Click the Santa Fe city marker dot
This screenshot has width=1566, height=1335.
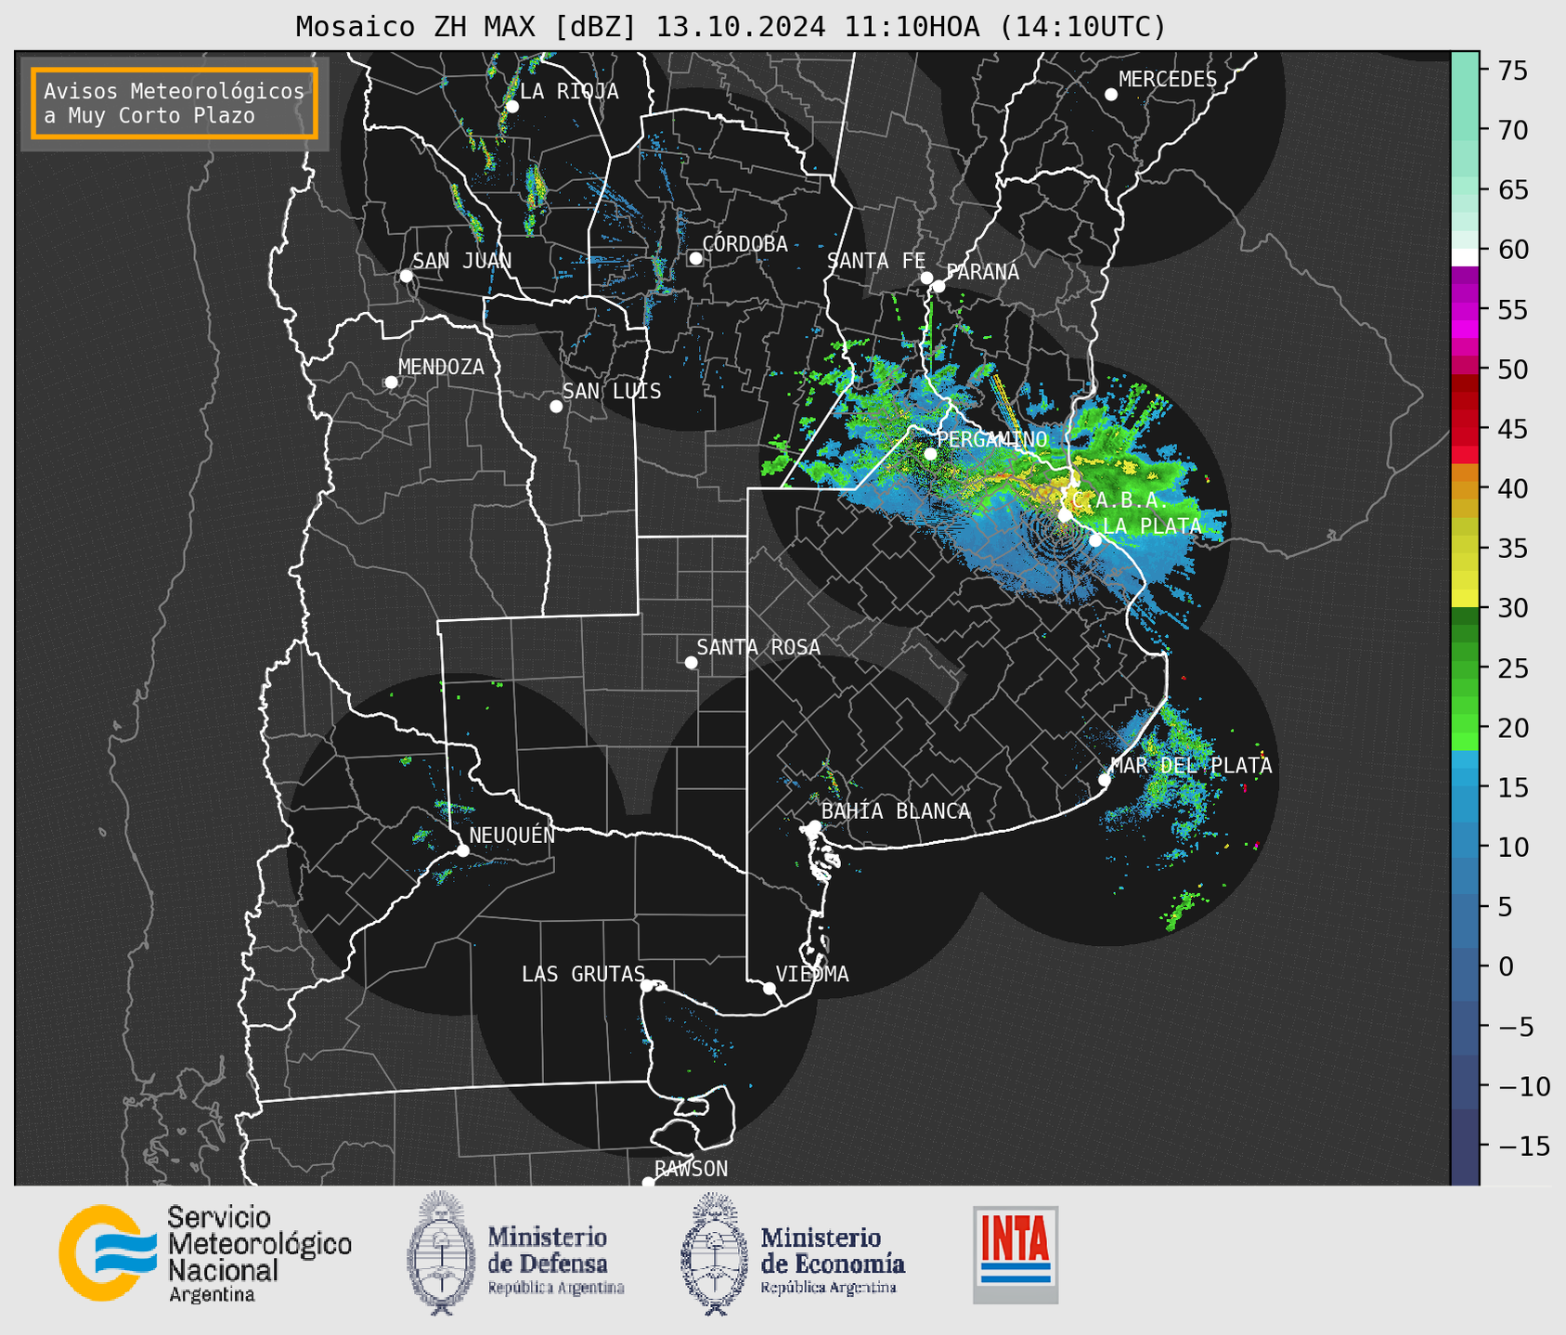tap(926, 278)
